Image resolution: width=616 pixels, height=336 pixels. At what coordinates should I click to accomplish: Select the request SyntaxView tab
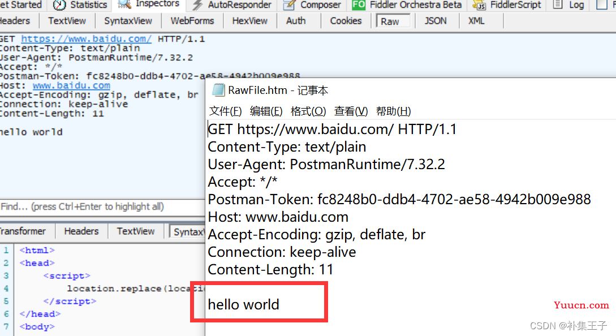tap(128, 21)
